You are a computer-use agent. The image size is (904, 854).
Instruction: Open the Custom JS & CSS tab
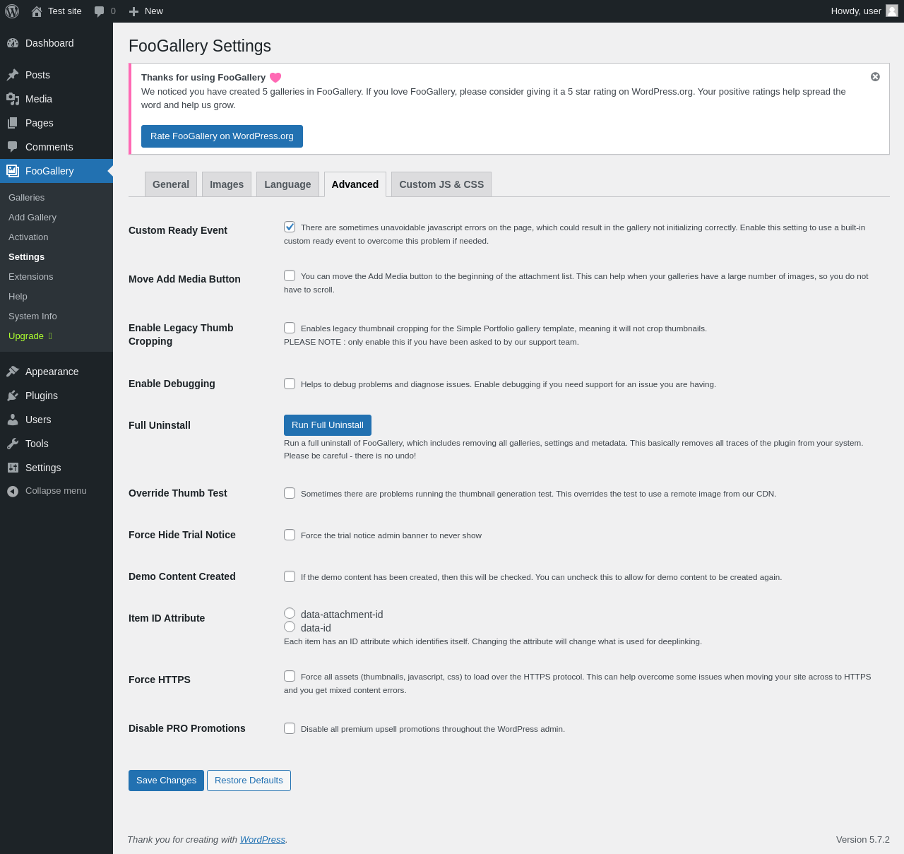441,184
